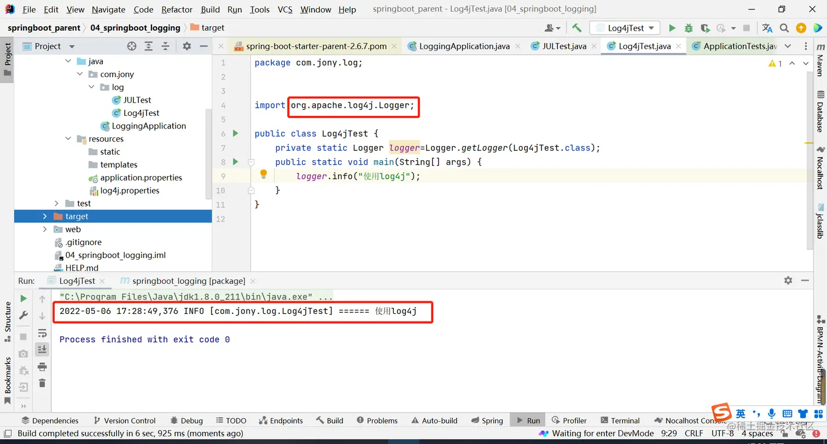Jump to next highlighted problem down arrow

806,63
